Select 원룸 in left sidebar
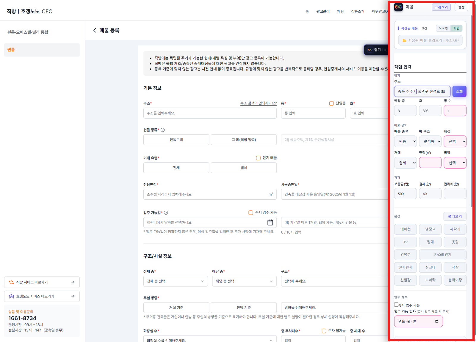The image size is (476, 342). 42,50
